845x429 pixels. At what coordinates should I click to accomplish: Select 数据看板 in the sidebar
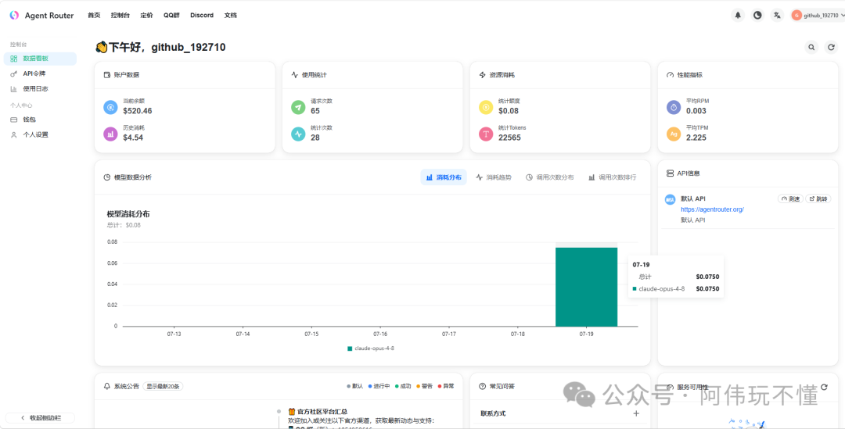coord(40,59)
